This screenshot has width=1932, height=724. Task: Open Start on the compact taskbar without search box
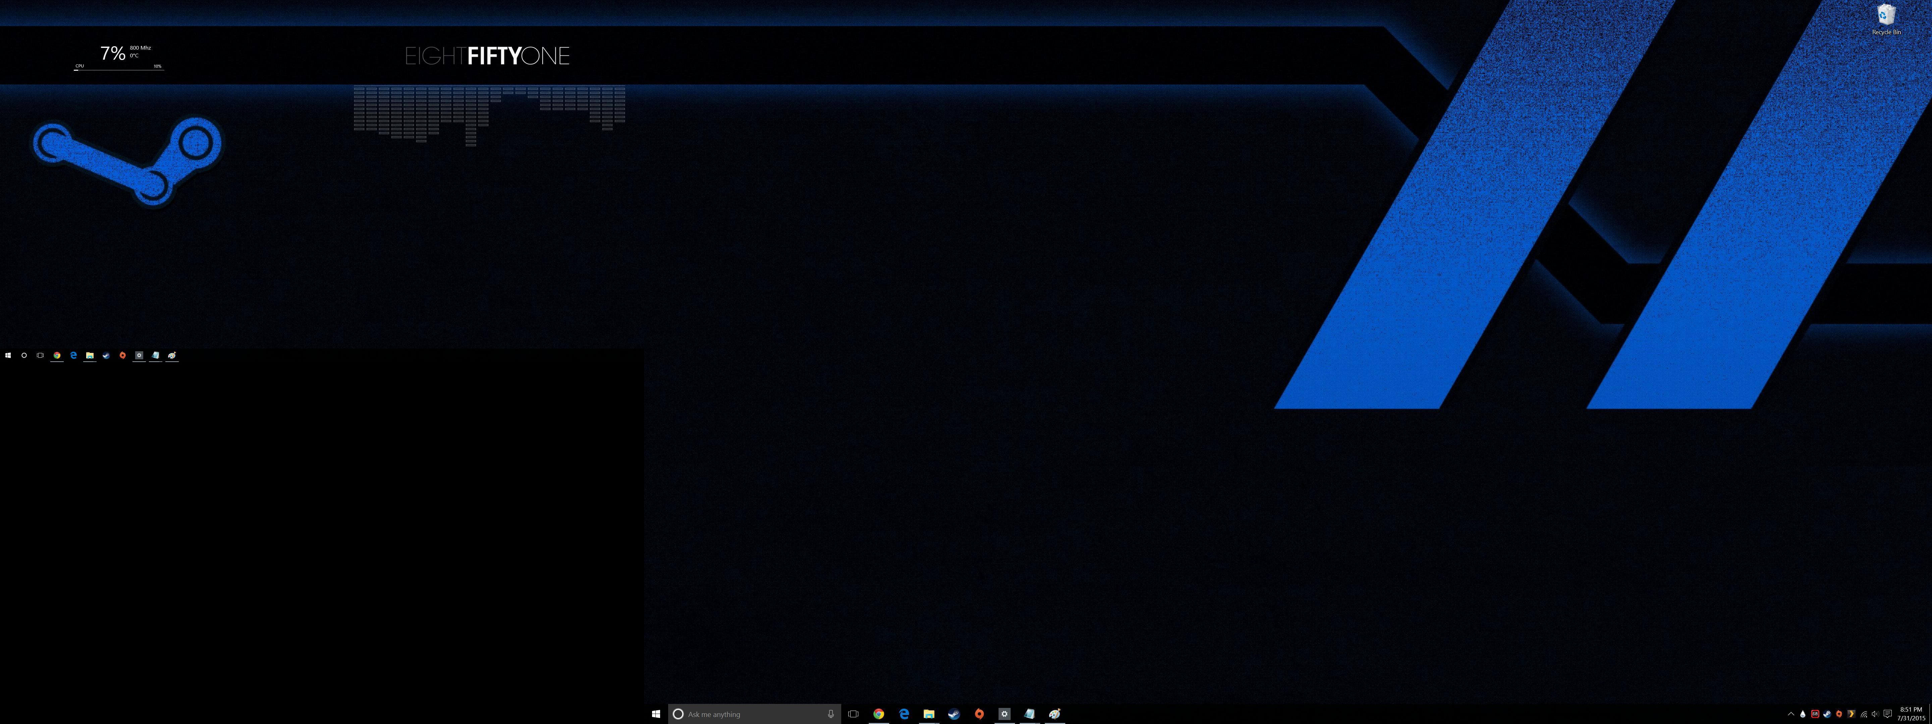click(x=8, y=355)
